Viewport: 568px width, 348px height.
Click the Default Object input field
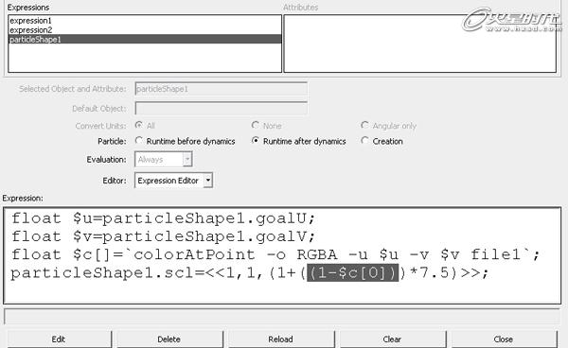click(x=221, y=108)
